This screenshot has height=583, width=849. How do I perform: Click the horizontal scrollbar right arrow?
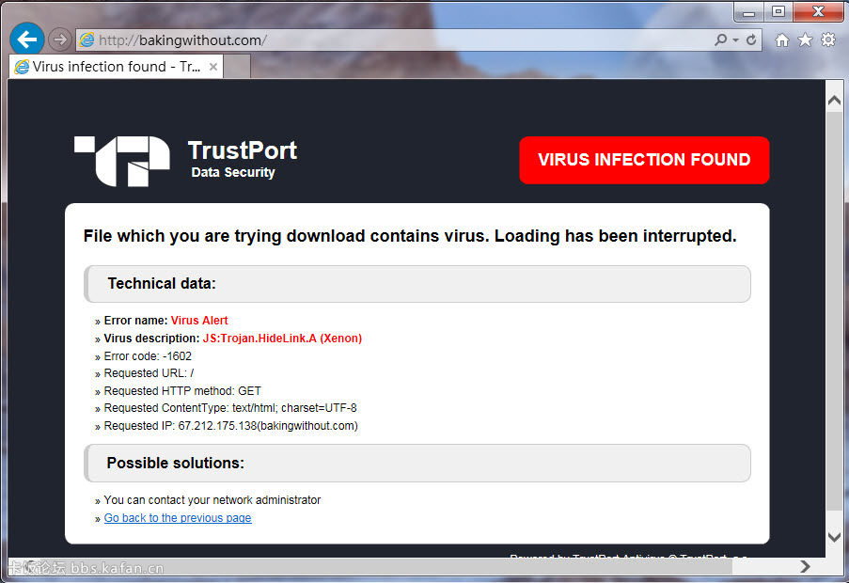806,566
